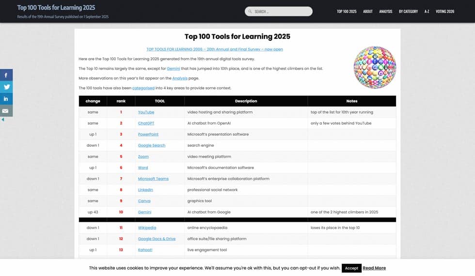The width and height of the screenshot is (475, 276).
Task: Open PowerPoint tool link
Action: (x=148, y=135)
